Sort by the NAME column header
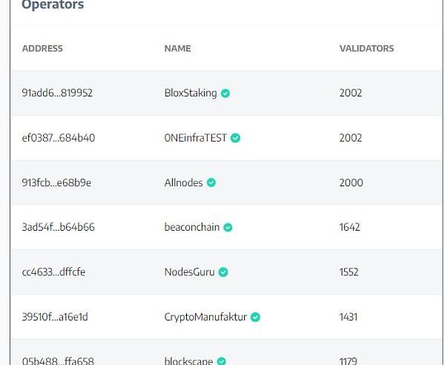 pos(178,48)
